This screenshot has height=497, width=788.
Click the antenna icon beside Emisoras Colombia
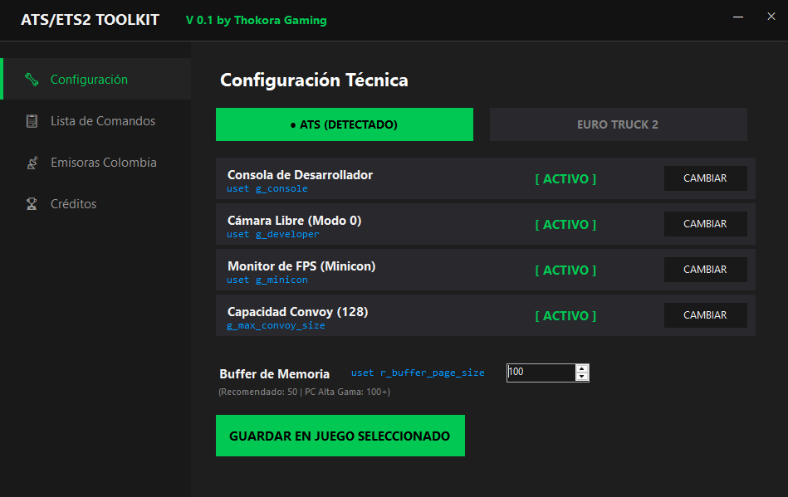pyautogui.click(x=32, y=163)
